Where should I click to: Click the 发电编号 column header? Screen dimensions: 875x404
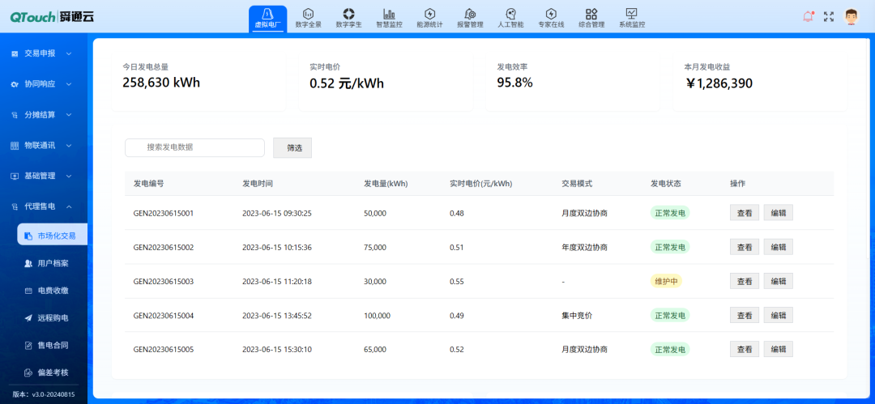[x=148, y=184]
